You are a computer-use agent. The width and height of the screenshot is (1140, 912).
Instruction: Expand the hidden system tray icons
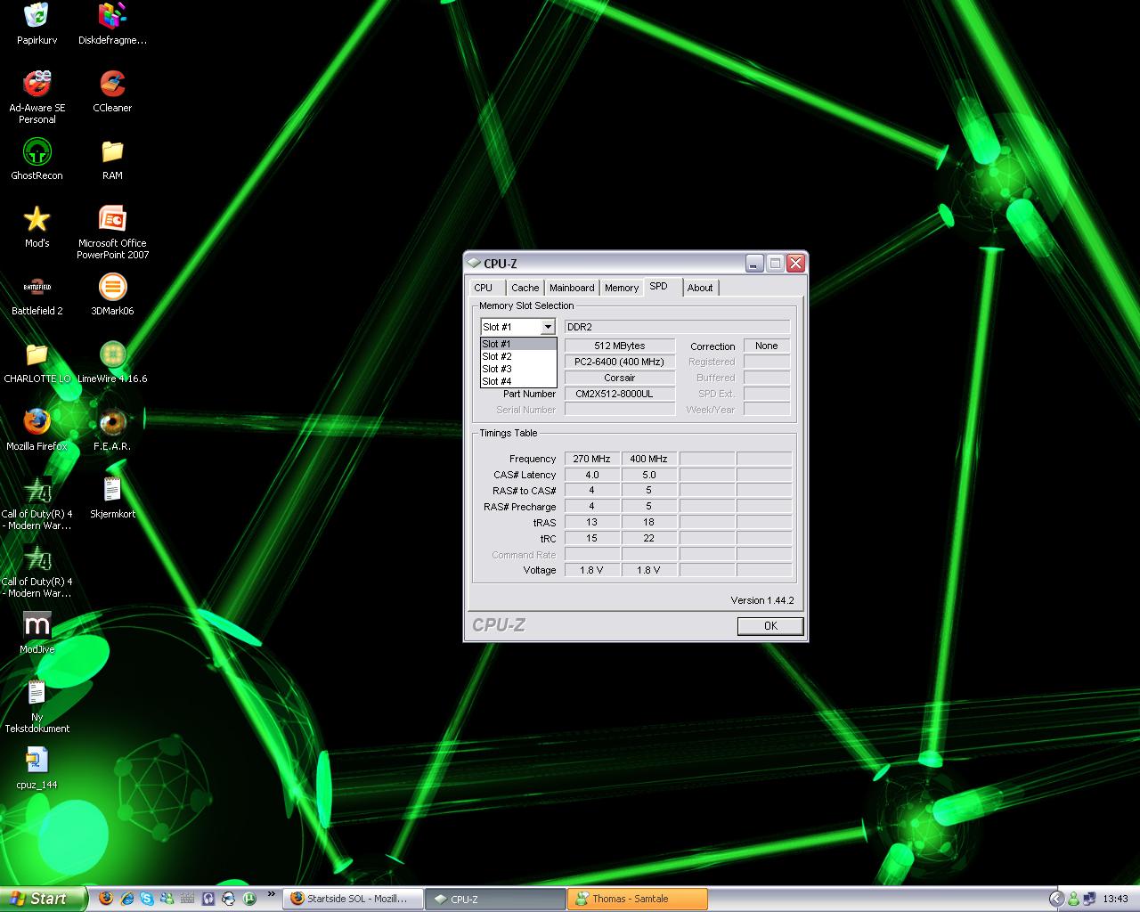click(x=1057, y=900)
